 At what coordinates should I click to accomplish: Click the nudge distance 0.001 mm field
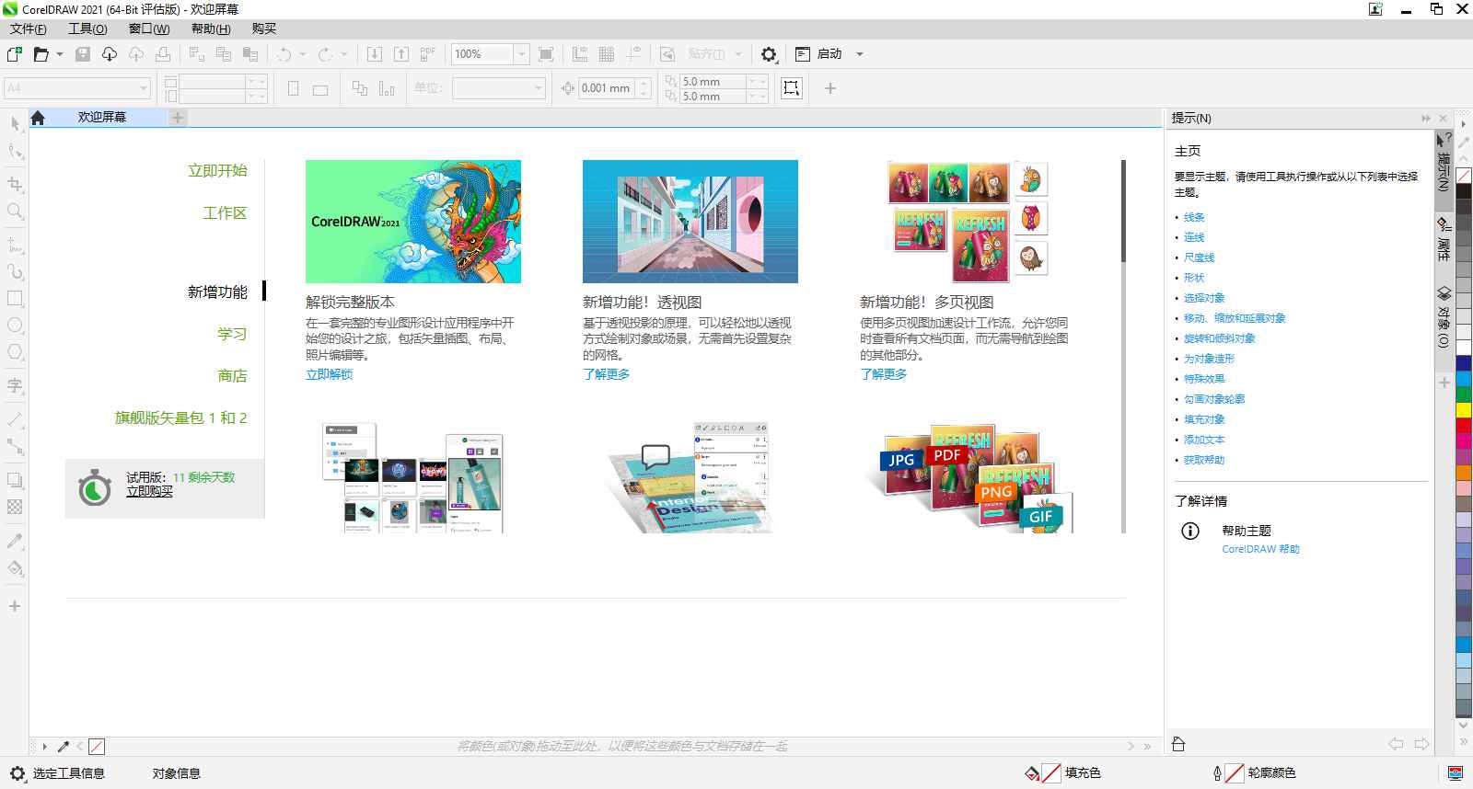(606, 88)
